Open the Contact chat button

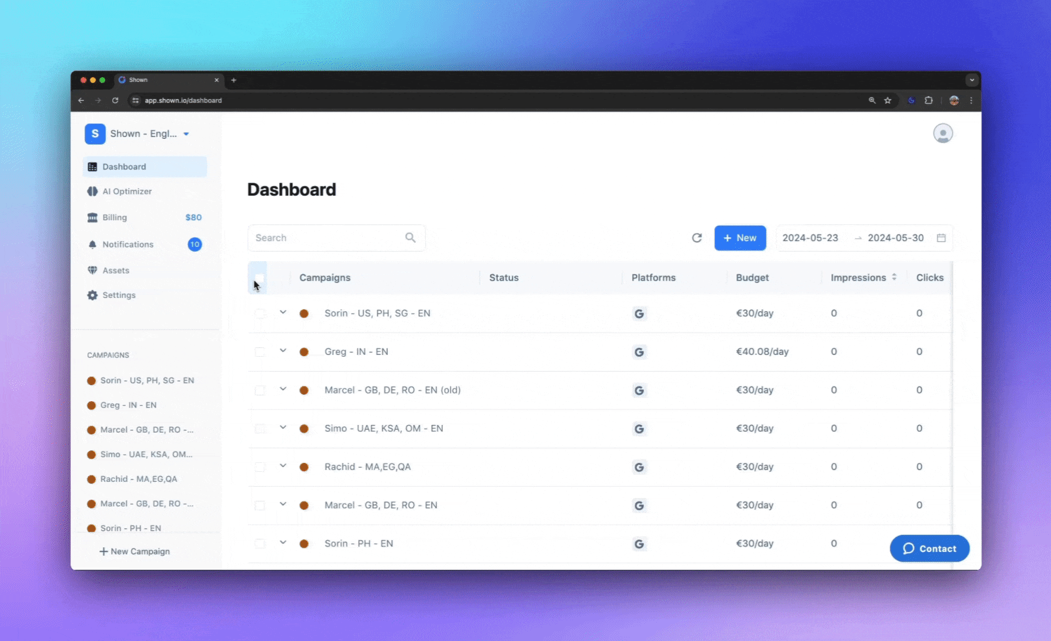click(929, 548)
